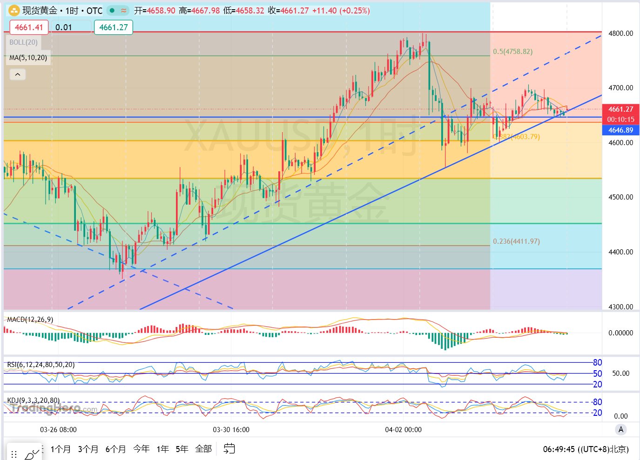Select the 3个月 time range

click(x=88, y=449)
